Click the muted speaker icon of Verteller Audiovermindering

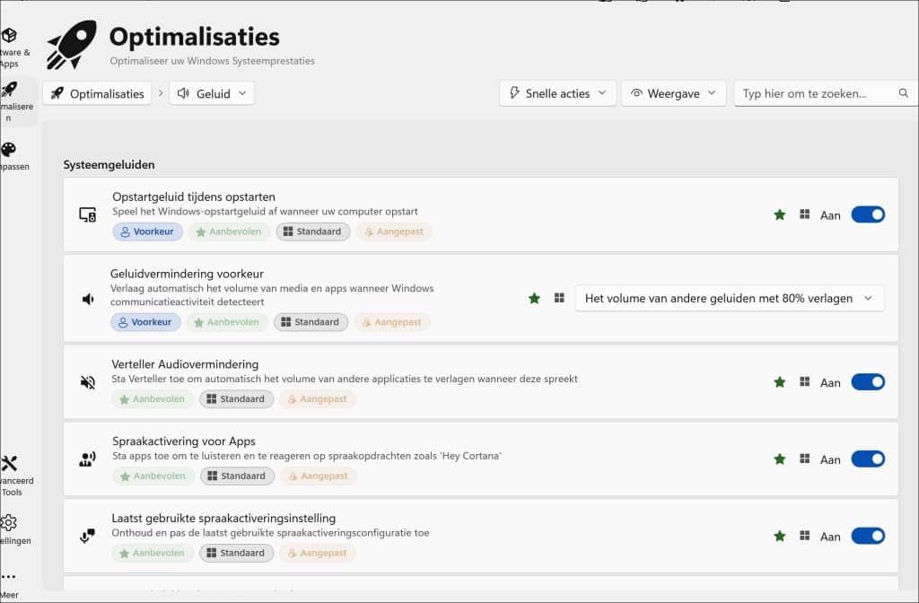pos(87,382)
